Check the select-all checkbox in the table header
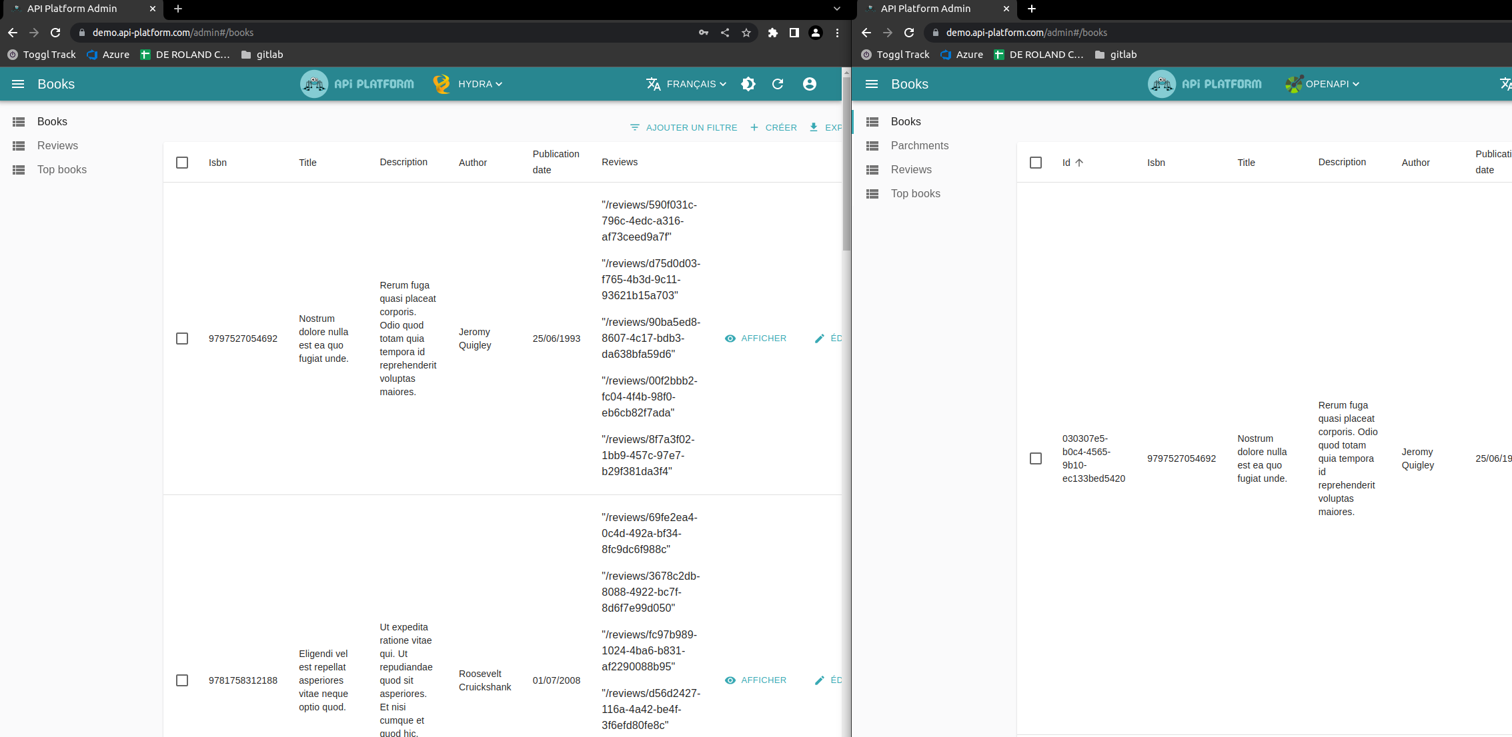Viewport: 1512px width, 737px height. coord(182,162)
